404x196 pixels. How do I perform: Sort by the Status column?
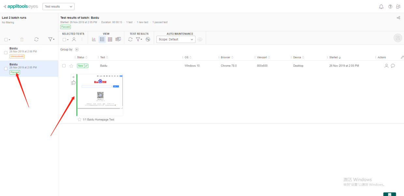tap(82, 57)
